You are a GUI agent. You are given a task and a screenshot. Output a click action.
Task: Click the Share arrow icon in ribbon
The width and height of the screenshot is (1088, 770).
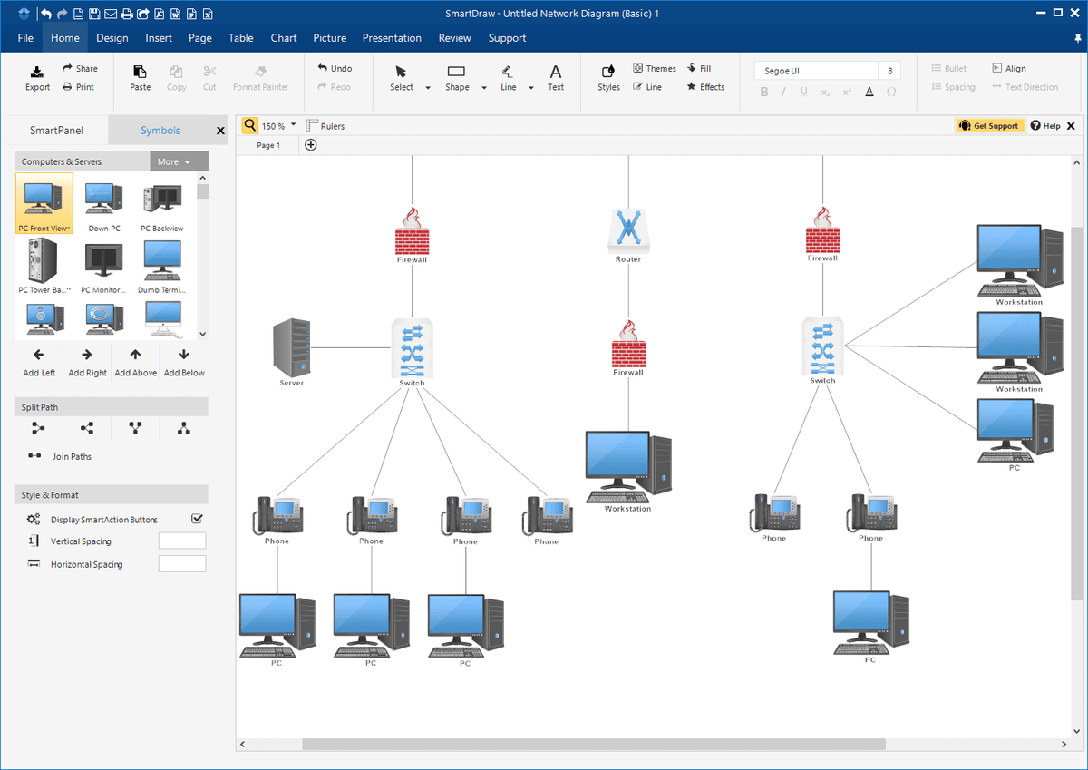point(68,68)
